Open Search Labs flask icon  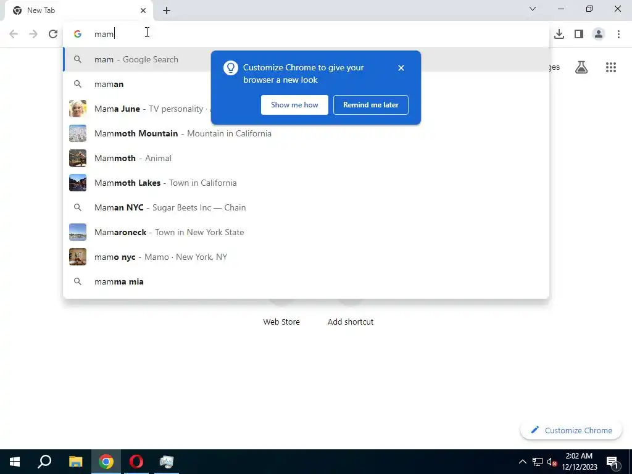581,67
